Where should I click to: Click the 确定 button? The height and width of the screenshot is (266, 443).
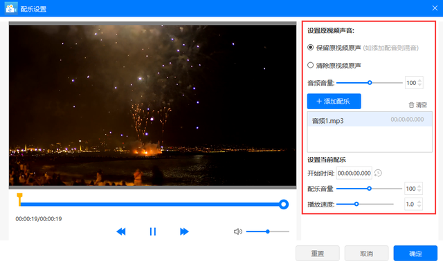click(x=415, y=254)
